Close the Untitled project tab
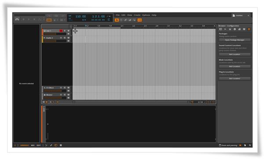The image size is (264, 159). (248, 15)
